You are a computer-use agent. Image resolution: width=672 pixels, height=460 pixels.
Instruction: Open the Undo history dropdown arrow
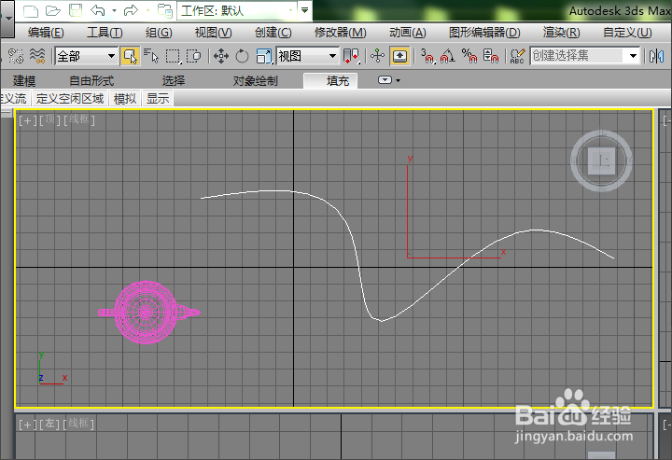click(x=114, y=10)
